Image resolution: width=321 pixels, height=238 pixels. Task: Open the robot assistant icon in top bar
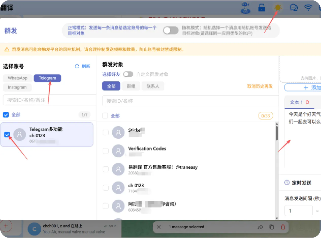246,8
